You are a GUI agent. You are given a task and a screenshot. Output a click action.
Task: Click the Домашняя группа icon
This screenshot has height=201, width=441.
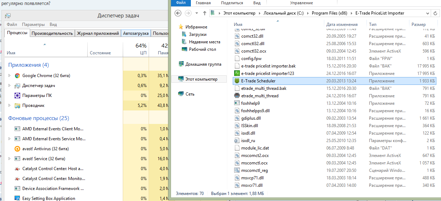pos(181,64)
